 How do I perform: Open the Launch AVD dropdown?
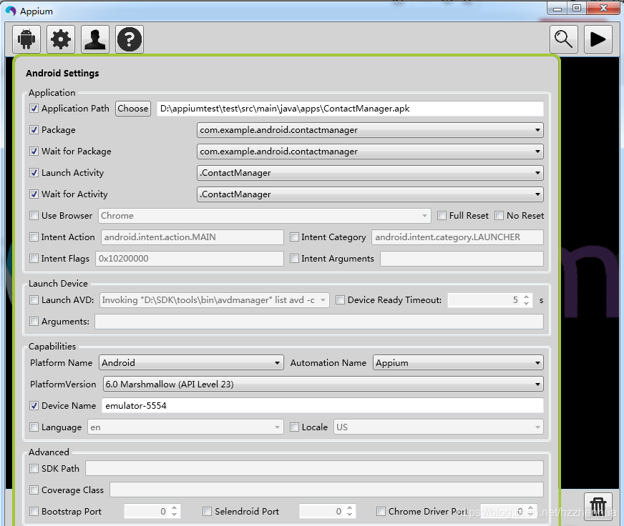[x=214, y=299]
